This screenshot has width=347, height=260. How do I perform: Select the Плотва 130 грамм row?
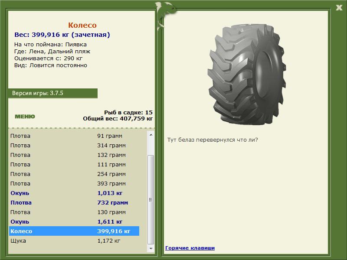[74, 212]
